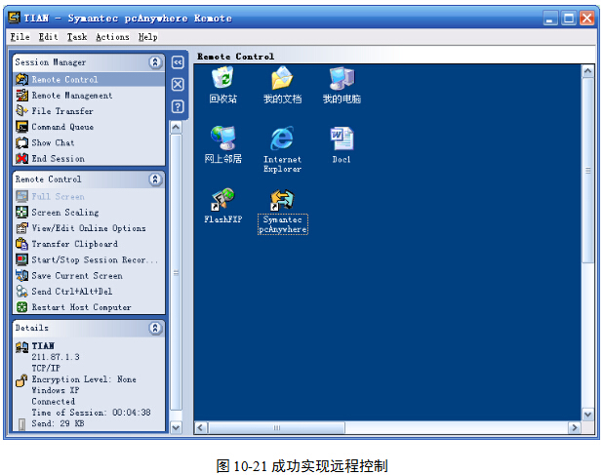Open the Actions menu
This screenshot has width=604, height=475.
point(112,37)
